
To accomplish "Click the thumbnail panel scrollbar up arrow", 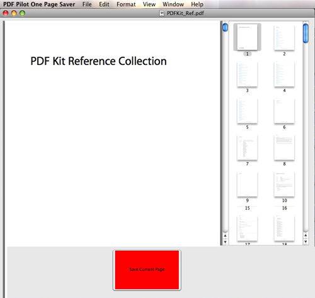I will pos(306,236).
